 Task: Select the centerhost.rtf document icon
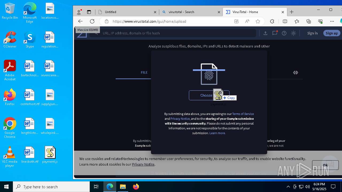[30, 97]
